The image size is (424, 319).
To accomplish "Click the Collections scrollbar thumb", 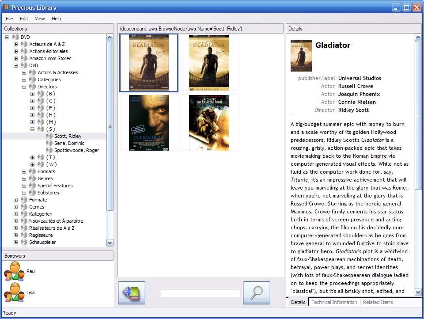I will pyautogui.click(x=110, y=126).
